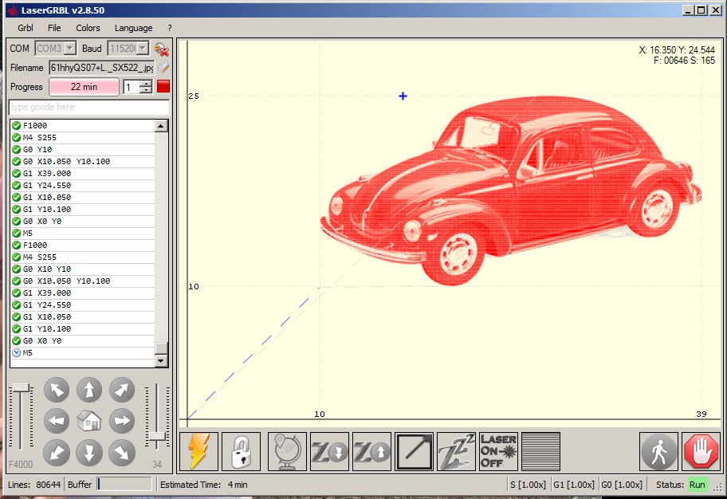Click the red car engraving preview

510,191
